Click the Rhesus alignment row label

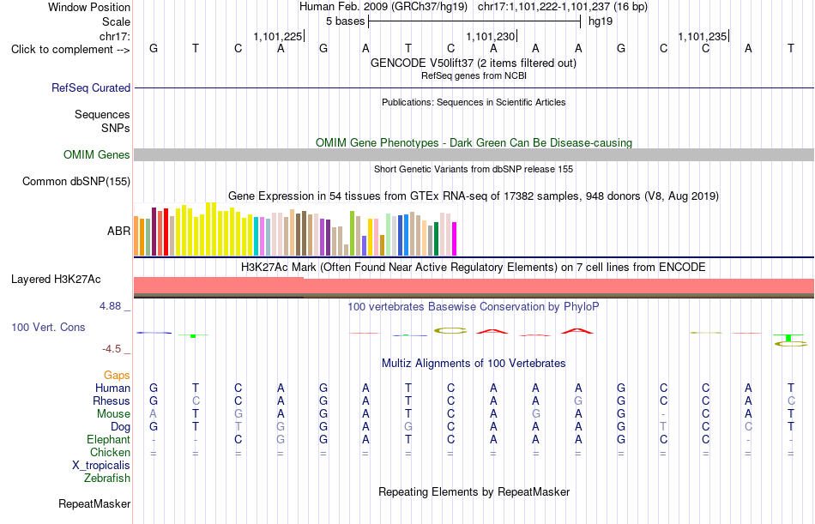[x=112, y=401]
